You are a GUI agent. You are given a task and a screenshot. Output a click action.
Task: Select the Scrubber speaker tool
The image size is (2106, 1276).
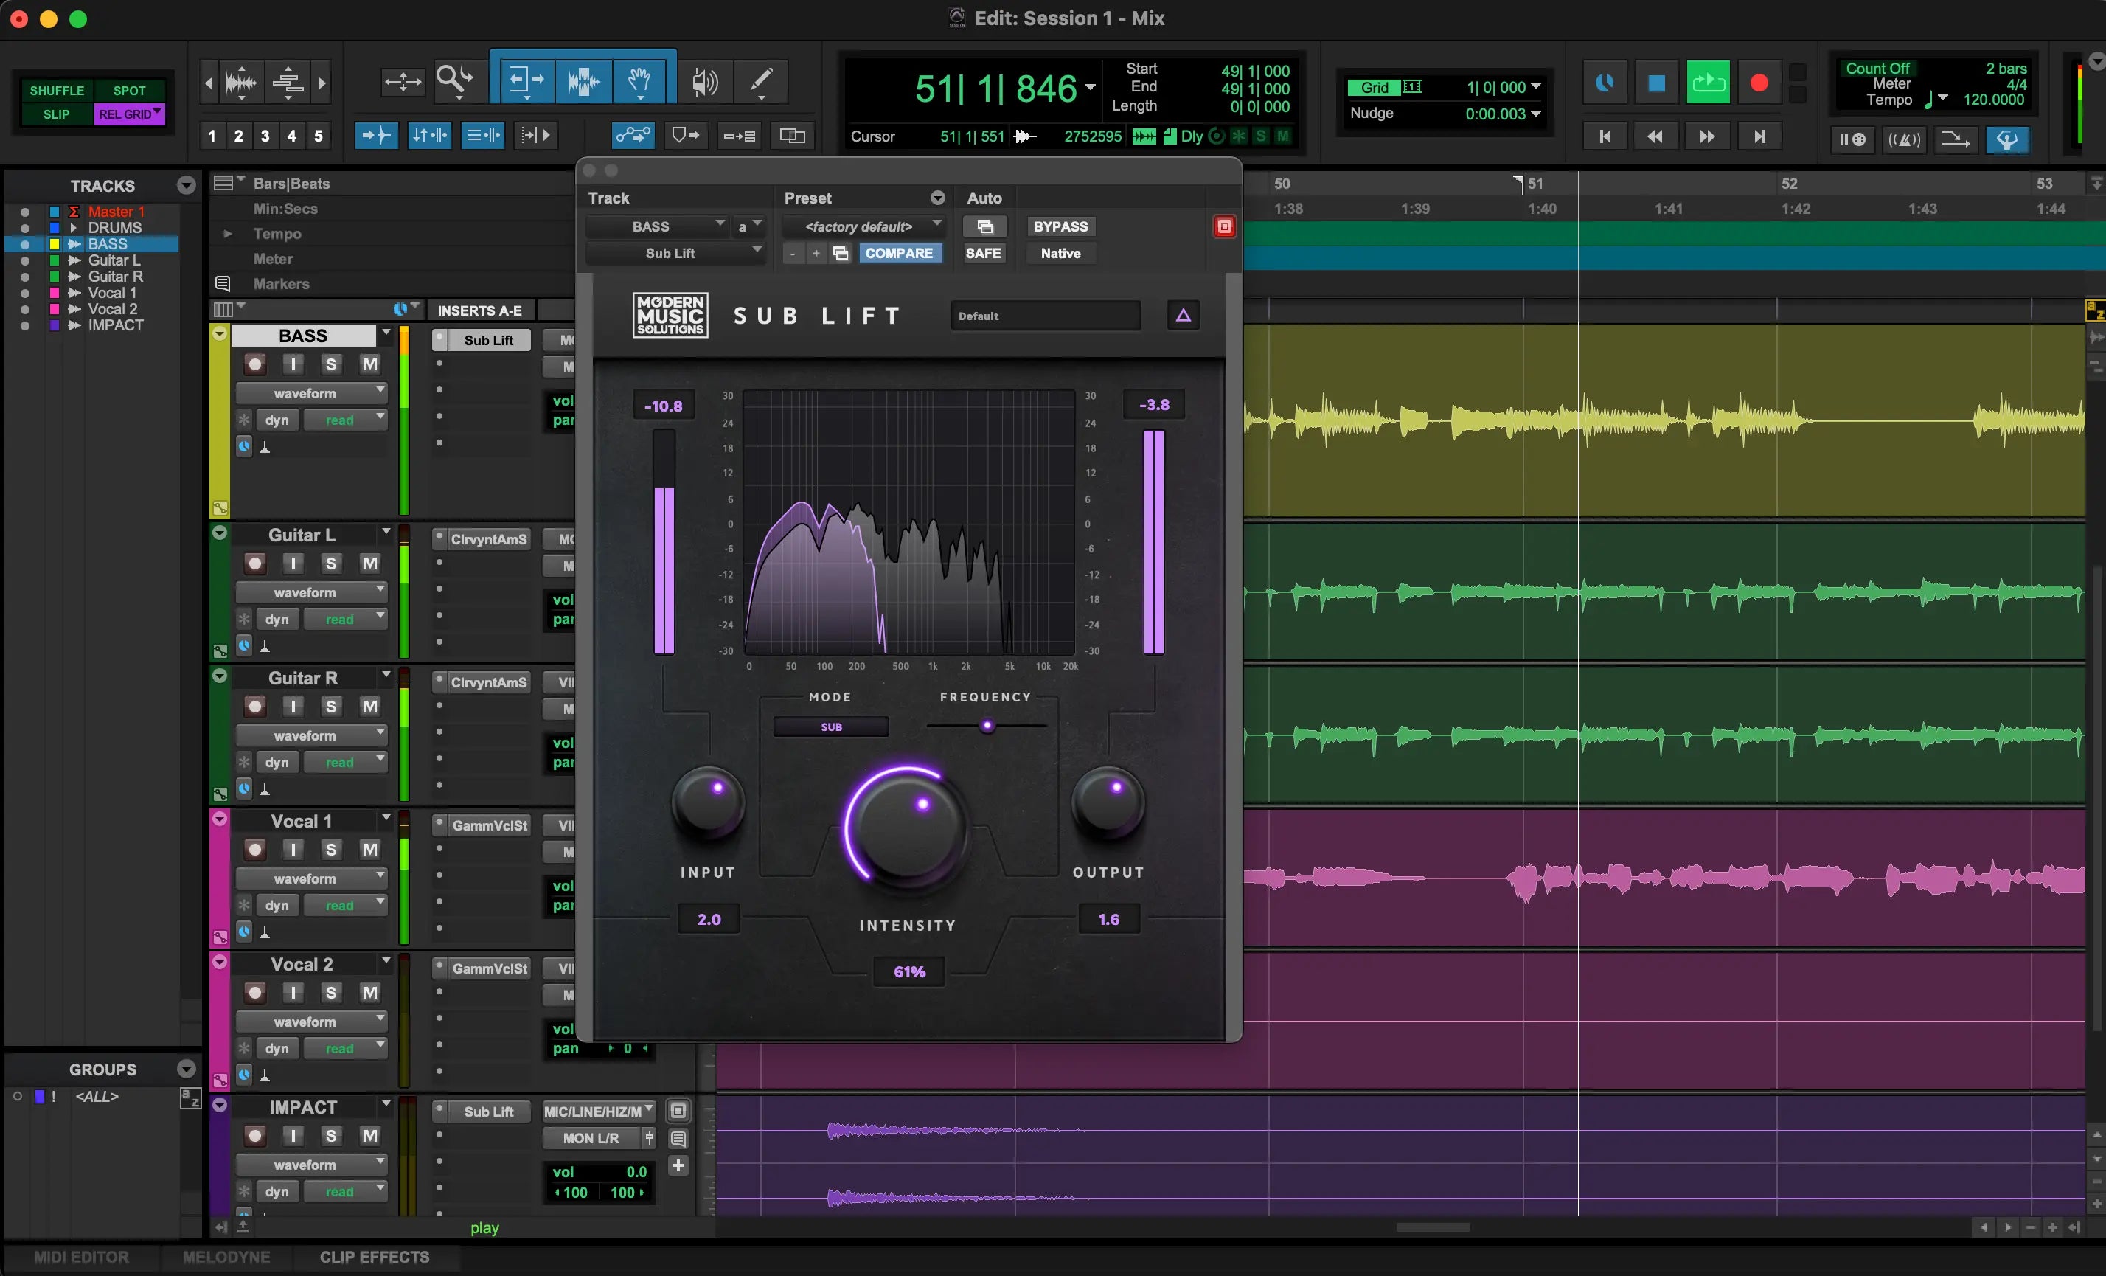704,82
